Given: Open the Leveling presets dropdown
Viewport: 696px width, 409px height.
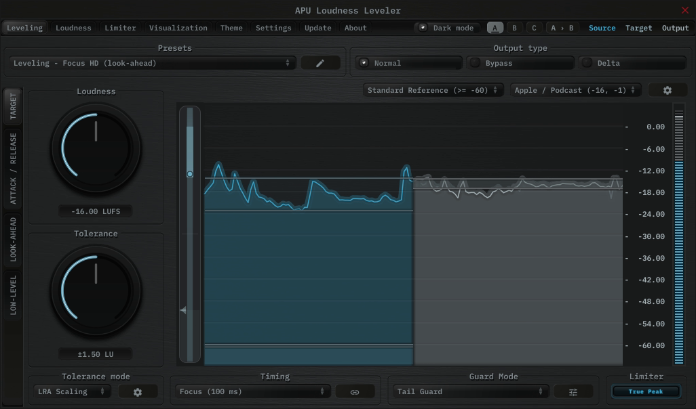Looking at the screenshot, I should 153,62.
